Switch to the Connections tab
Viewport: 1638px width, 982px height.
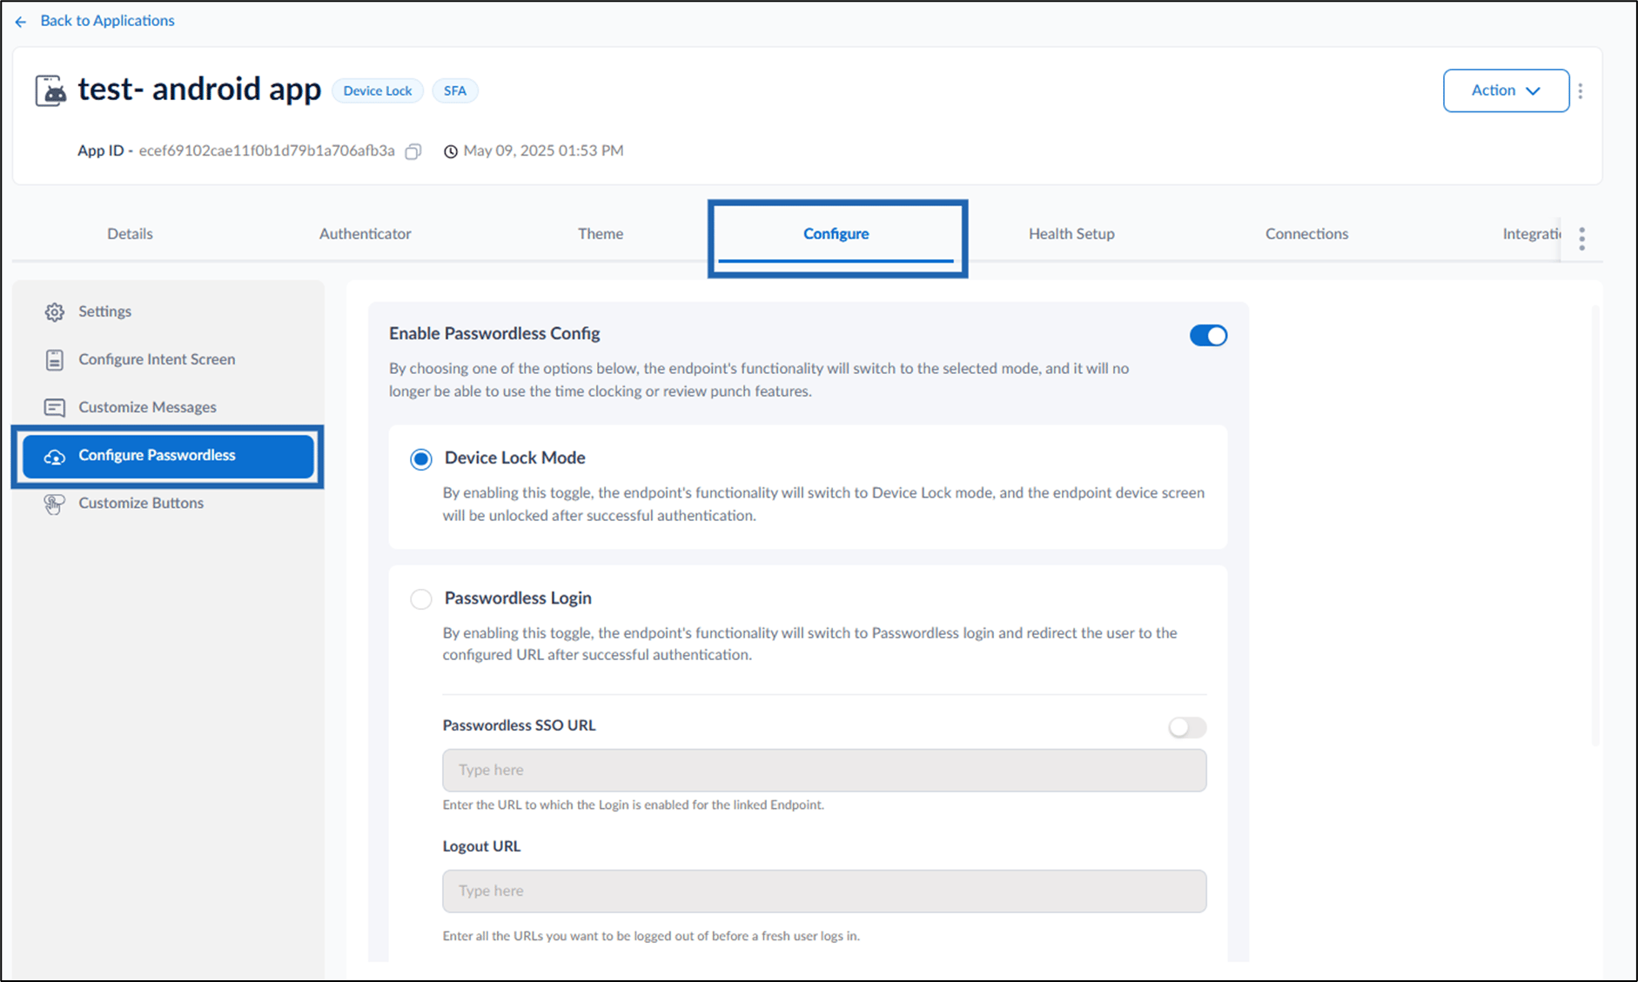coord(1306,233)
